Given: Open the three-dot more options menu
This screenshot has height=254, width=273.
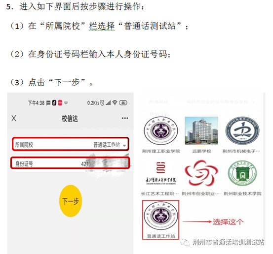Looking at the screenshot, I should [x=125, y=118].
